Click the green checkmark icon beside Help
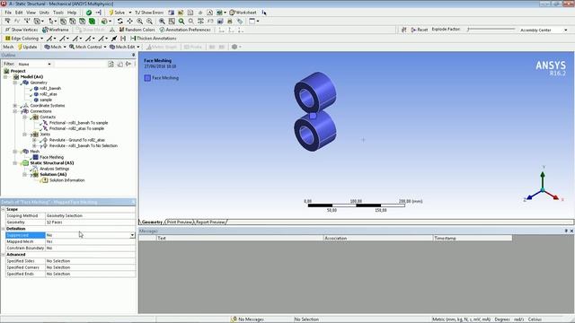The height and width of the screenshot is (323, 575). coord(88,13)
